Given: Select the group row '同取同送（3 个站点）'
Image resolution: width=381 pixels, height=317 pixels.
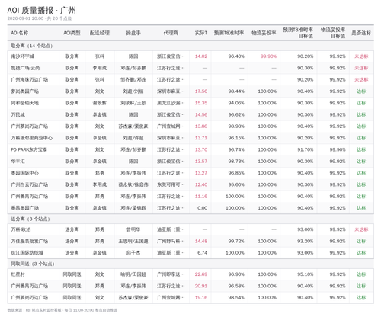Looking at the screenshot, I should [190, 264].
